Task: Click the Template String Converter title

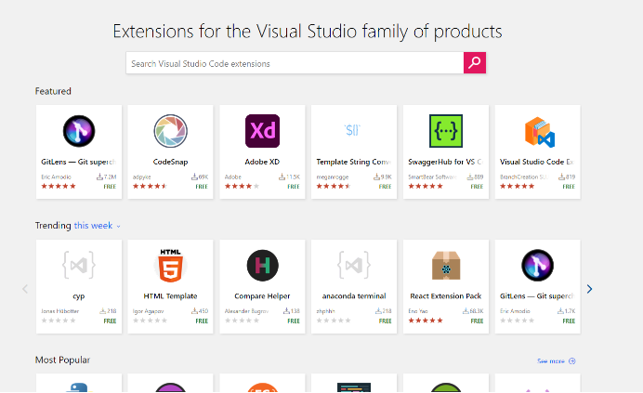Action: pyautogui.click(x=353, y=162)
